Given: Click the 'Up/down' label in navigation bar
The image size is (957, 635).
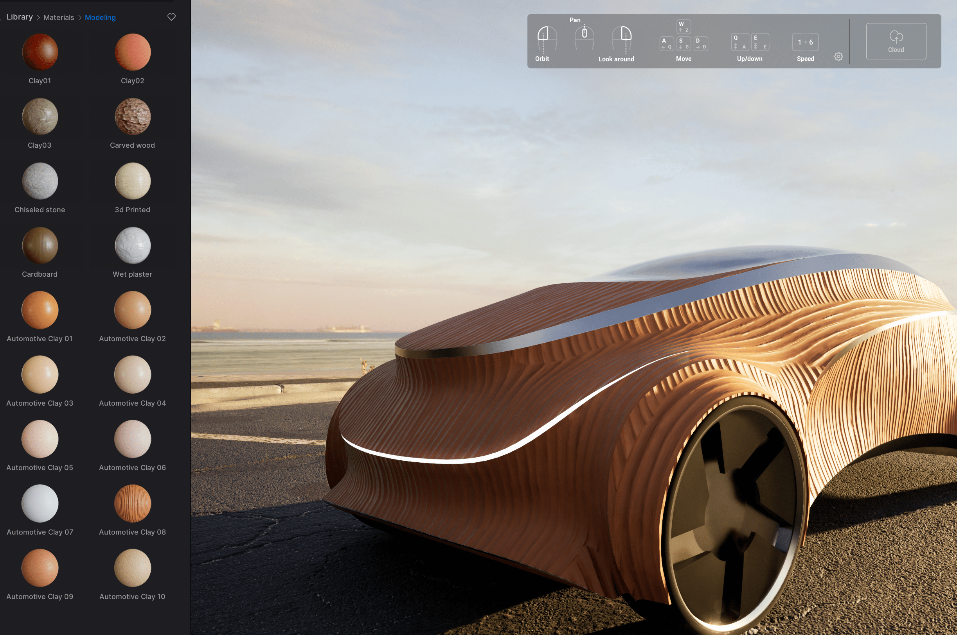Looking at the screenshot, I should click(x=749, y=59).
